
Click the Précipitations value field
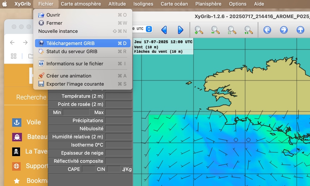pos(119,121)
